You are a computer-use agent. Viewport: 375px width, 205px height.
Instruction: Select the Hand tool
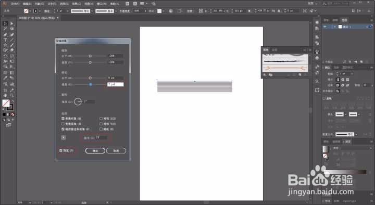point(5,96)
